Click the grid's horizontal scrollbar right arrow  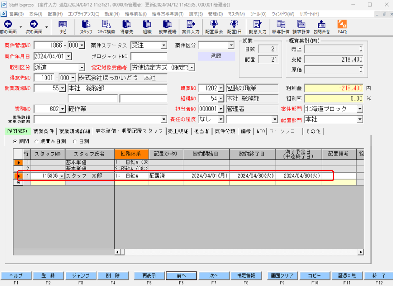[x=360, y=252]
